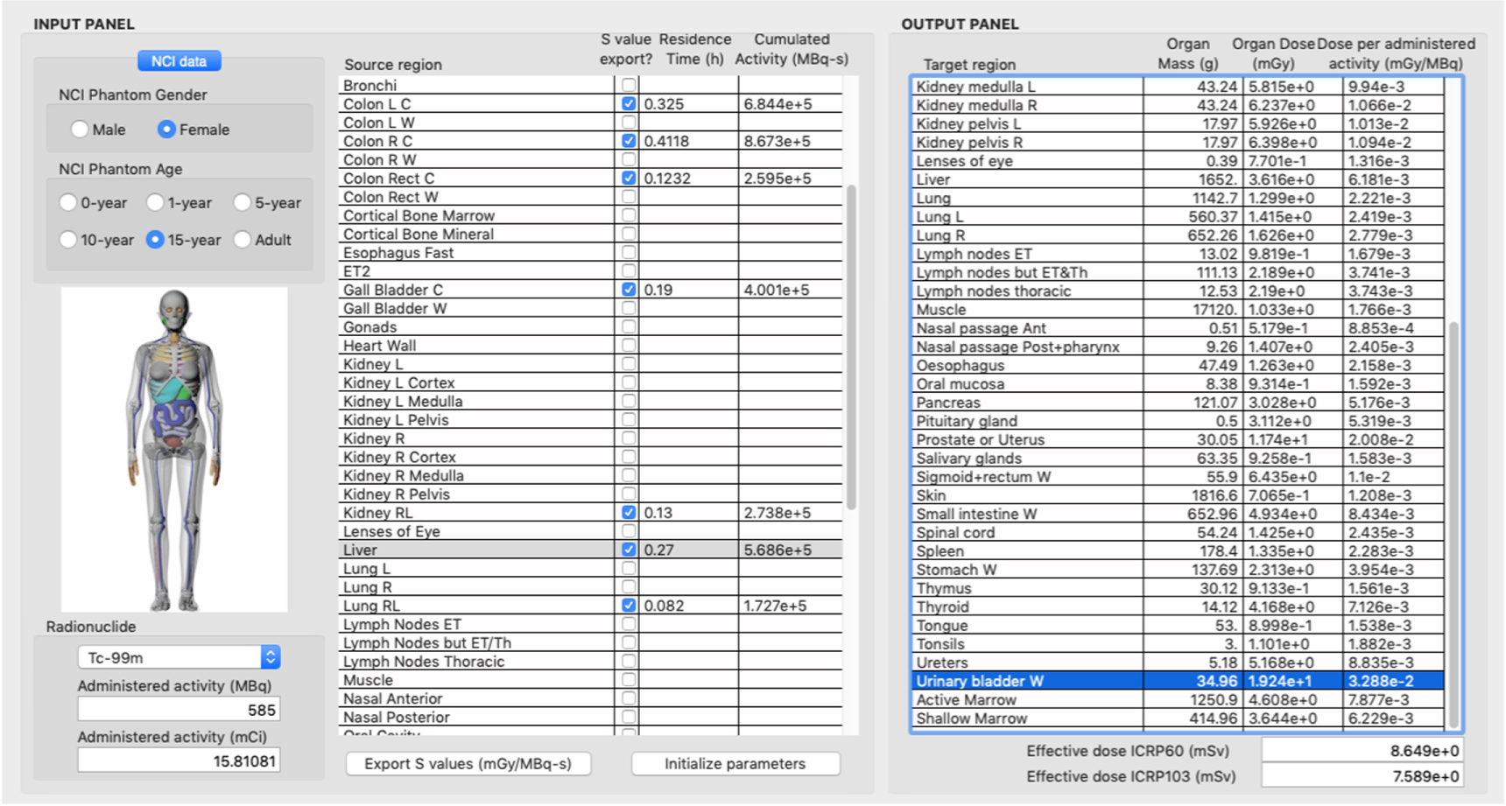Uncheck S value export for Gall Bladder C

pyautogui.click(x=629, y=290)
